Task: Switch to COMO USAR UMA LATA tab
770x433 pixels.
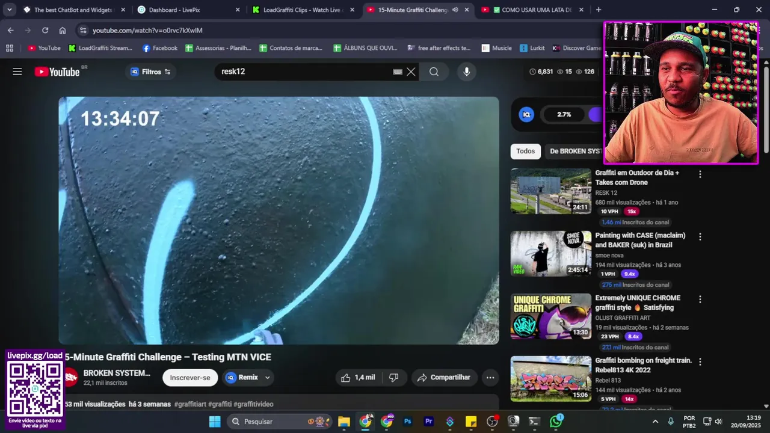Action: pyautogui.click(x=532, y=10)
